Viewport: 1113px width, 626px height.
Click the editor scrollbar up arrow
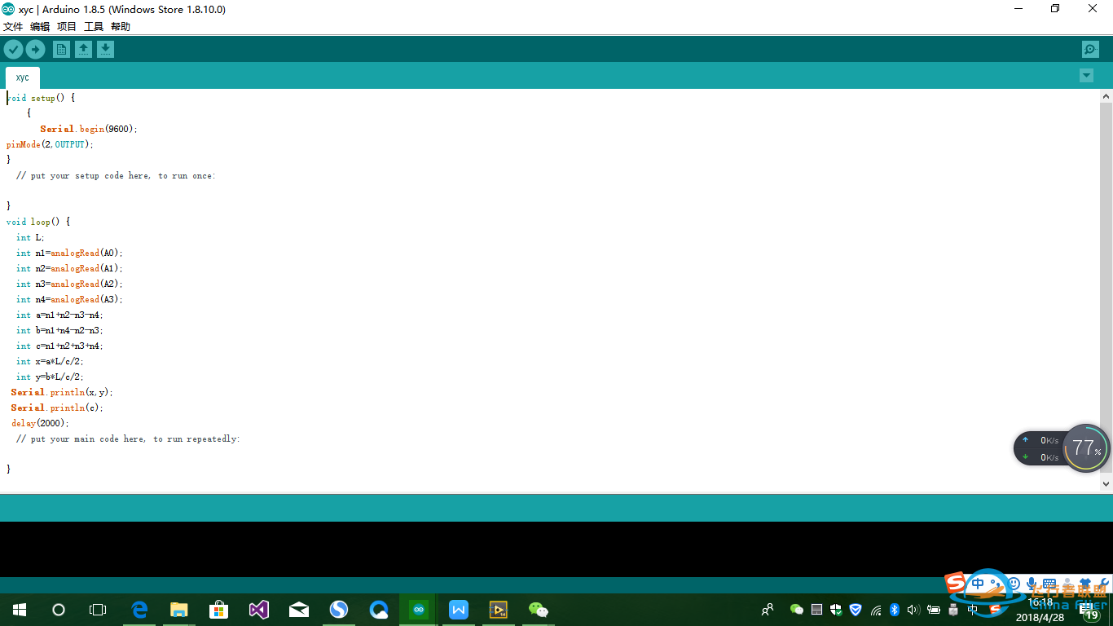pos(1106,96)
